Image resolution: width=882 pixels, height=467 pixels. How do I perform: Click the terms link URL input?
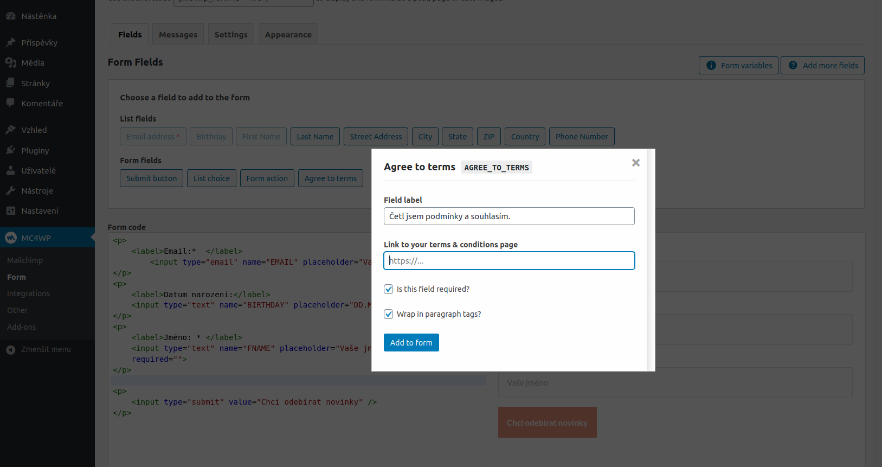tap(509, 260)
